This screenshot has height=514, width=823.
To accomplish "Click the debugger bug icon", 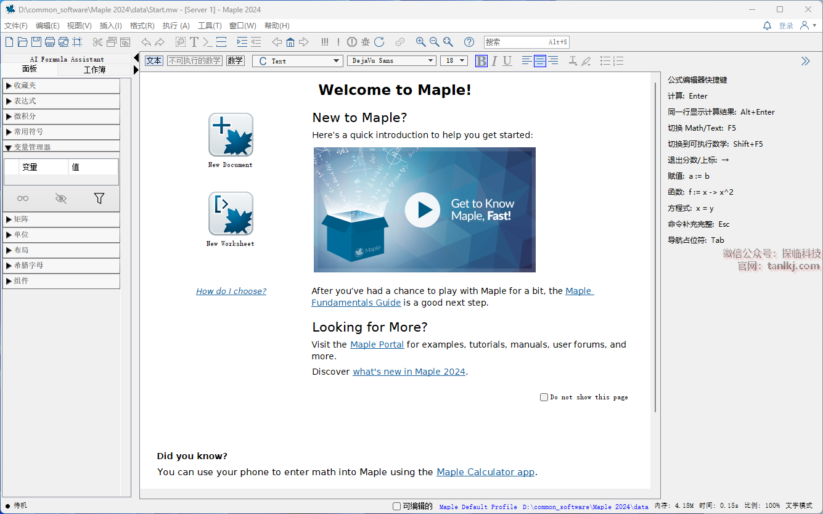I will 366,42.
